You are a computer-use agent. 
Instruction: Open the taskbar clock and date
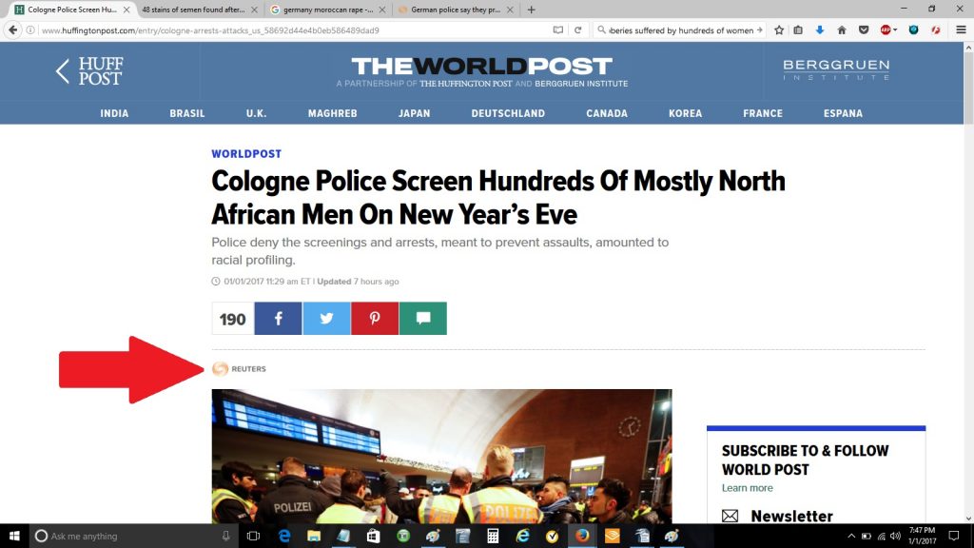(922, 536)
